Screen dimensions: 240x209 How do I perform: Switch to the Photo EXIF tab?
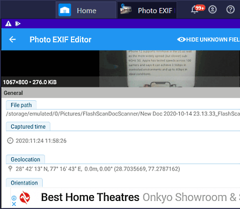point(147,10)
